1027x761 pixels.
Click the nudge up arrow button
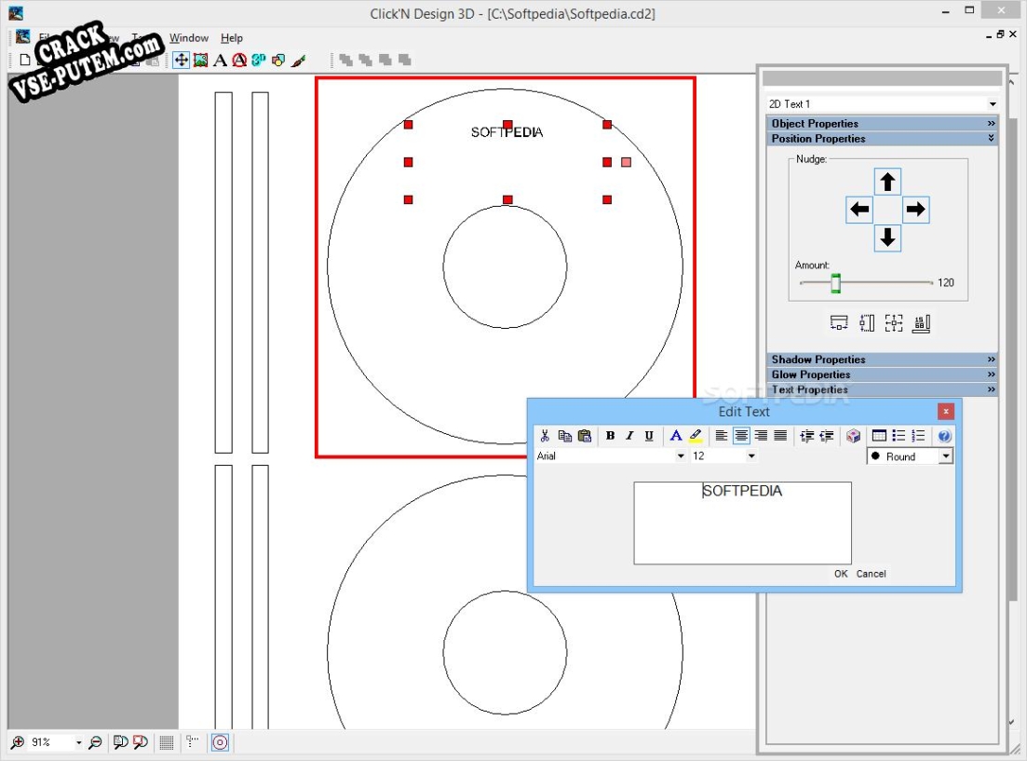coord(887,182)
